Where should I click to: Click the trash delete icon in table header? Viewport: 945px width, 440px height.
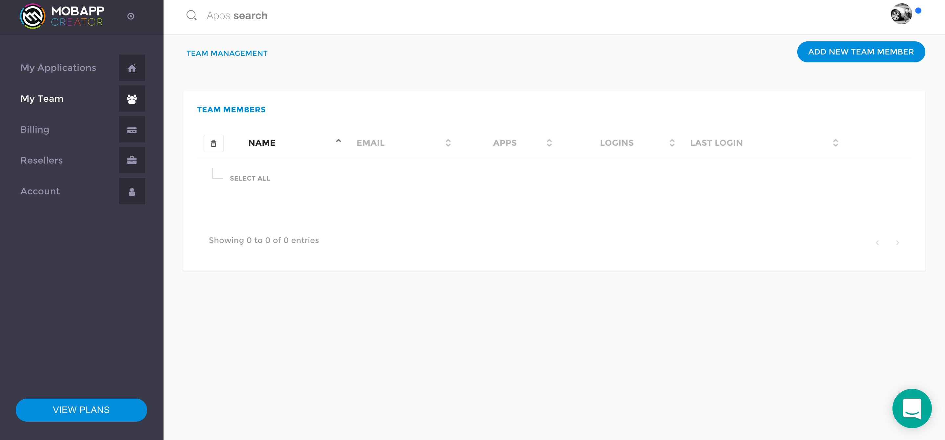pos(213,143)
